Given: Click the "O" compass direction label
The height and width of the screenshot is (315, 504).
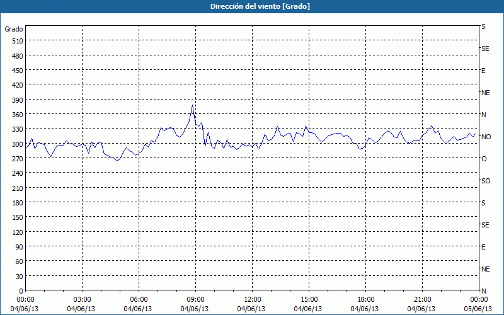Looking at the screenshot, I should coord(484,159).
